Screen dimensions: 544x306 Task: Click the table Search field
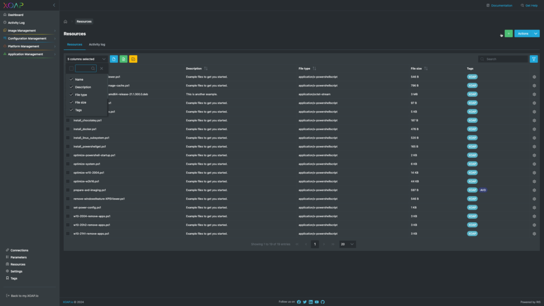[x=503, y=59]
